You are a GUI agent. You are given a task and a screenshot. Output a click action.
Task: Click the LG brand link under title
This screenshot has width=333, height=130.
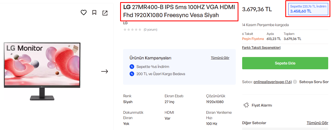pyautogui.click(x=125, y=23)
